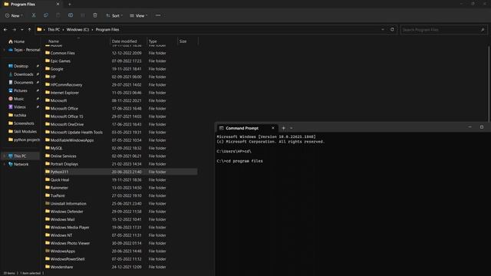
Task: Open the See more ellipsis menu
Action: pyautogui.click(x=158, y=15)
